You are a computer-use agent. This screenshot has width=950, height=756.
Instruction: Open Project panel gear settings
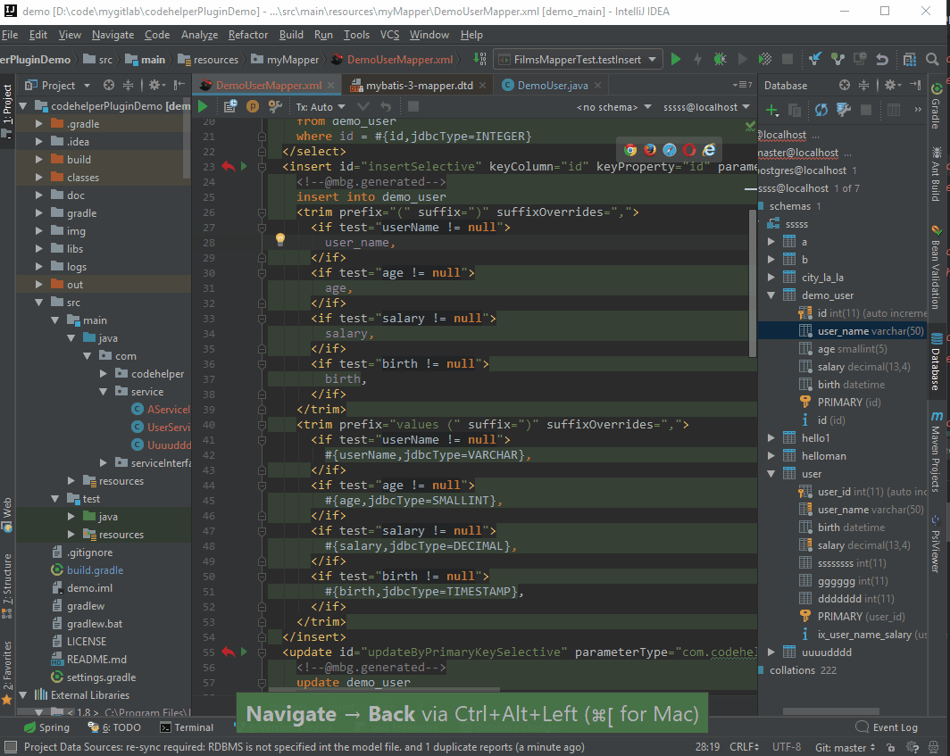[x=157, y=86]
